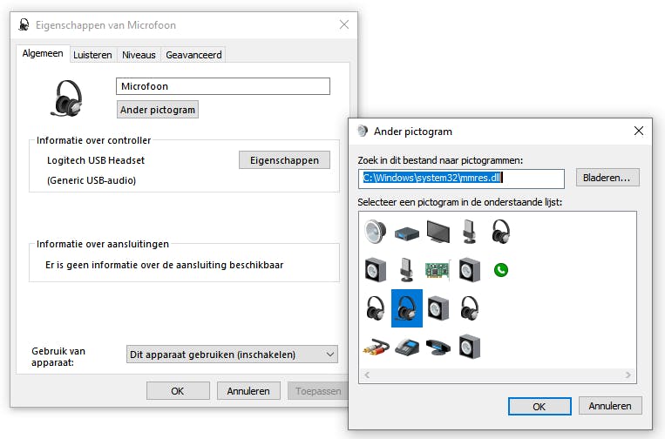The width and height of the screenshot is (665, 439).
Task: Select the round loudspeaker icon
Action: click(376, 232)
